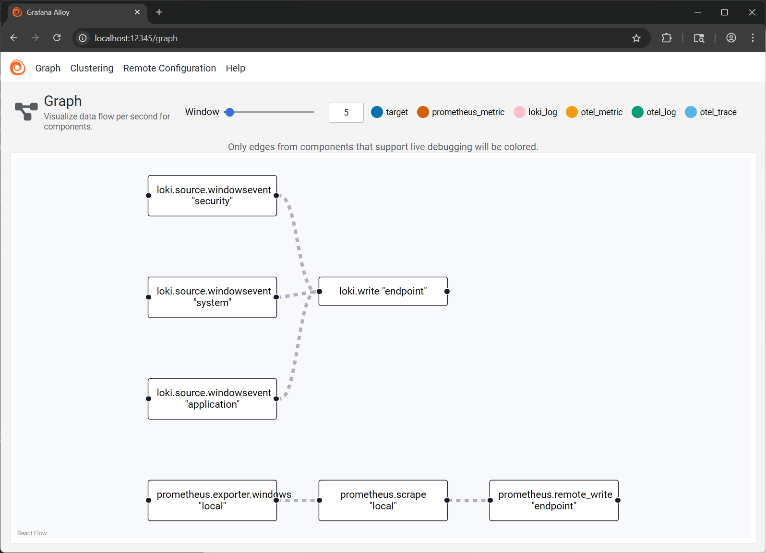
Task: Click the Window slider handle
Action: tap(230, 112)
